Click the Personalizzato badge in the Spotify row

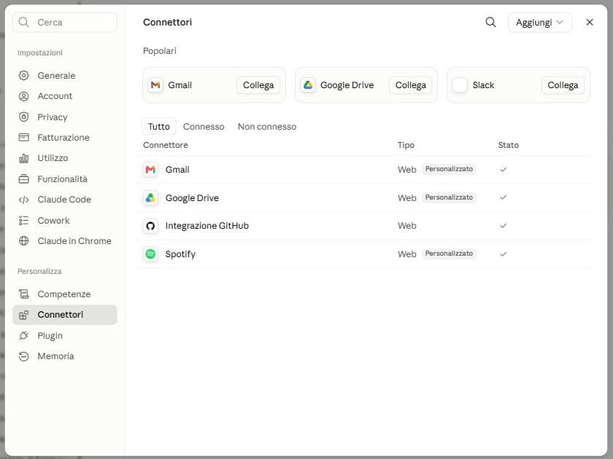tap(449, 254)
